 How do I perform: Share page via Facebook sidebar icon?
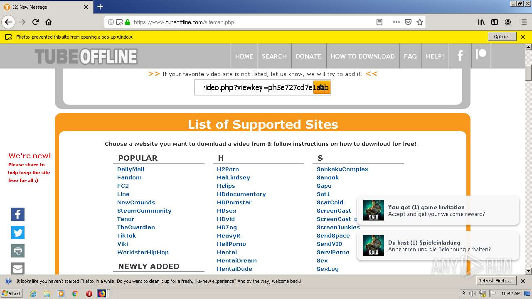(18, 214)
